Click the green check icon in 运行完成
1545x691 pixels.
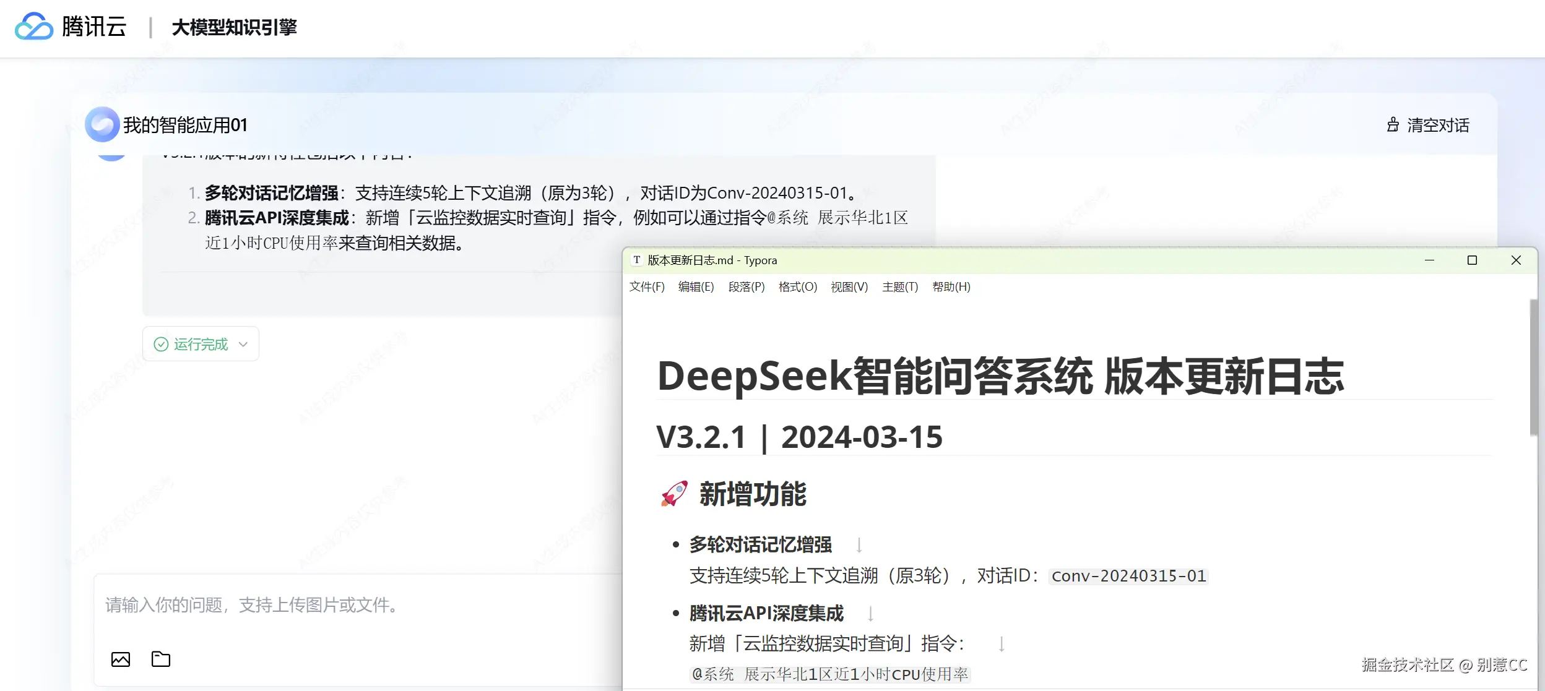(x=161, y=345)
